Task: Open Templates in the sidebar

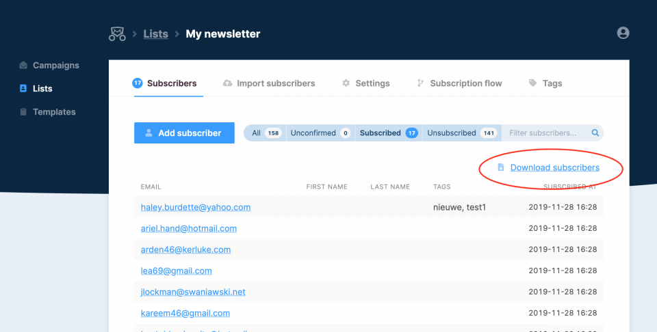Action: point(54,111)
